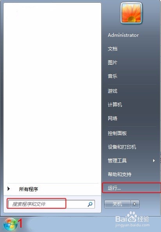Image resolution: width=161 pixels, height=232 pixels.
Task: Open 文档 Documents
Action: (113, 49)
